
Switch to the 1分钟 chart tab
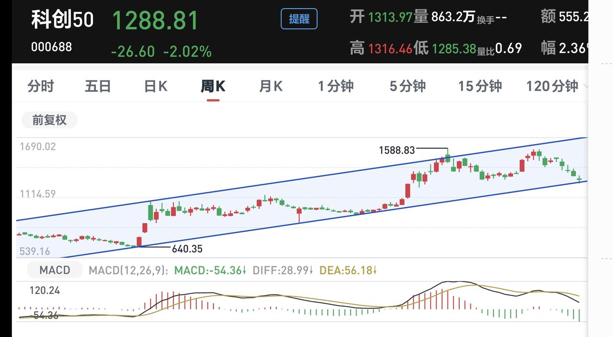point(336,86)
